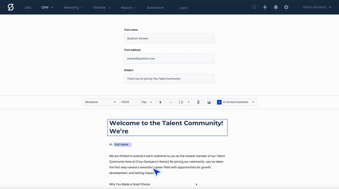Click the text color hex field
339x189 pixels.
pos(129,102)
